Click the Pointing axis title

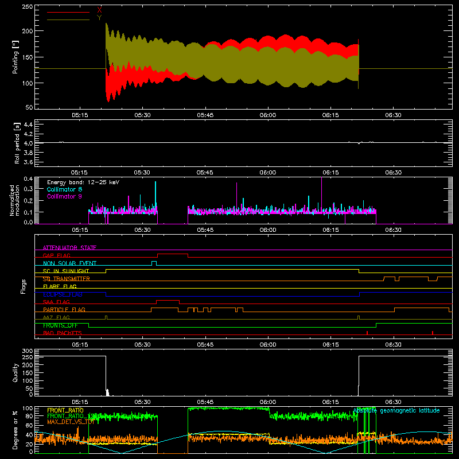coord(15,57)
